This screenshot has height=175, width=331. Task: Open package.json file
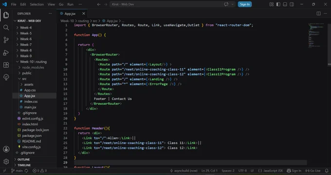(x=32, y=136)
